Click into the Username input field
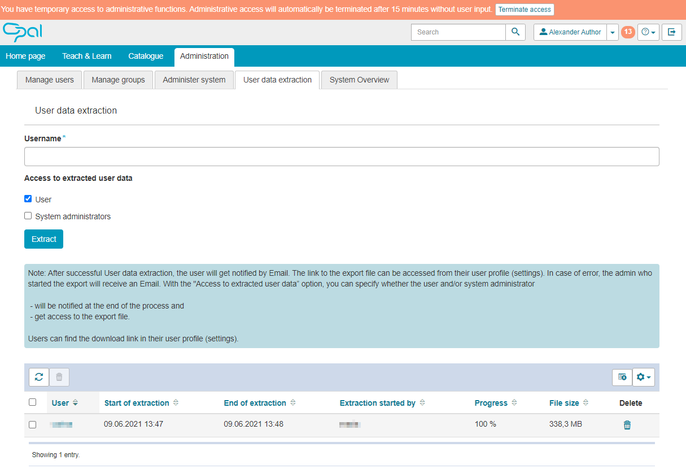This screenshot has width=686, height=473. pyautogui.click(x=342, y=157)
